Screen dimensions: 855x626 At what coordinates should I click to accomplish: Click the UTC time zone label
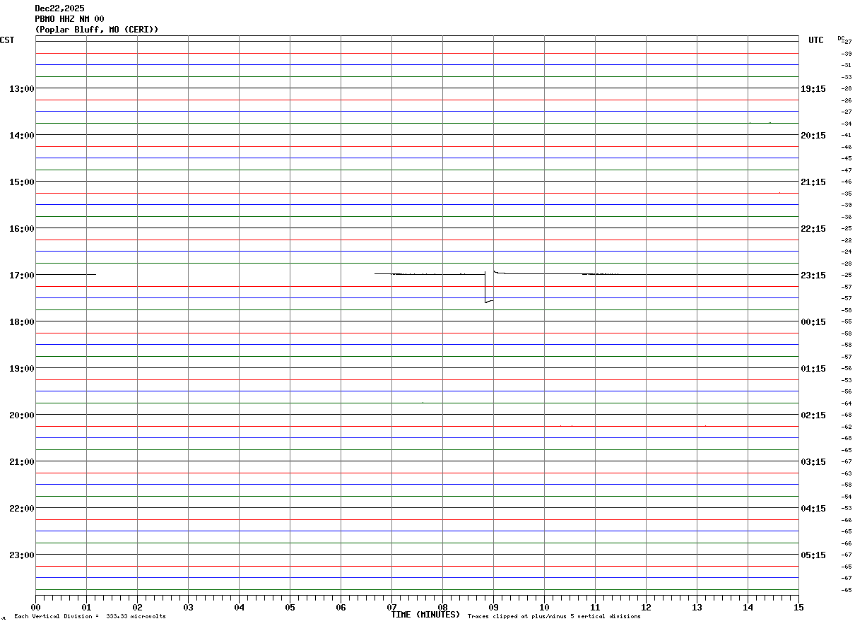(816, 40)
